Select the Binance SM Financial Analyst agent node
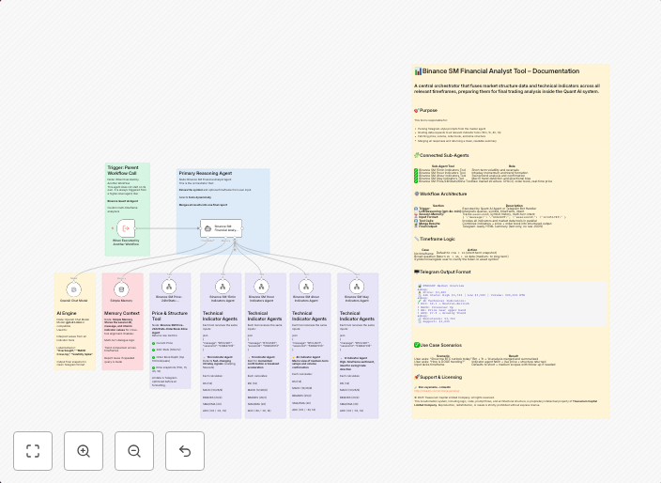Screen dimensions: 661x483 click(222, 227)
